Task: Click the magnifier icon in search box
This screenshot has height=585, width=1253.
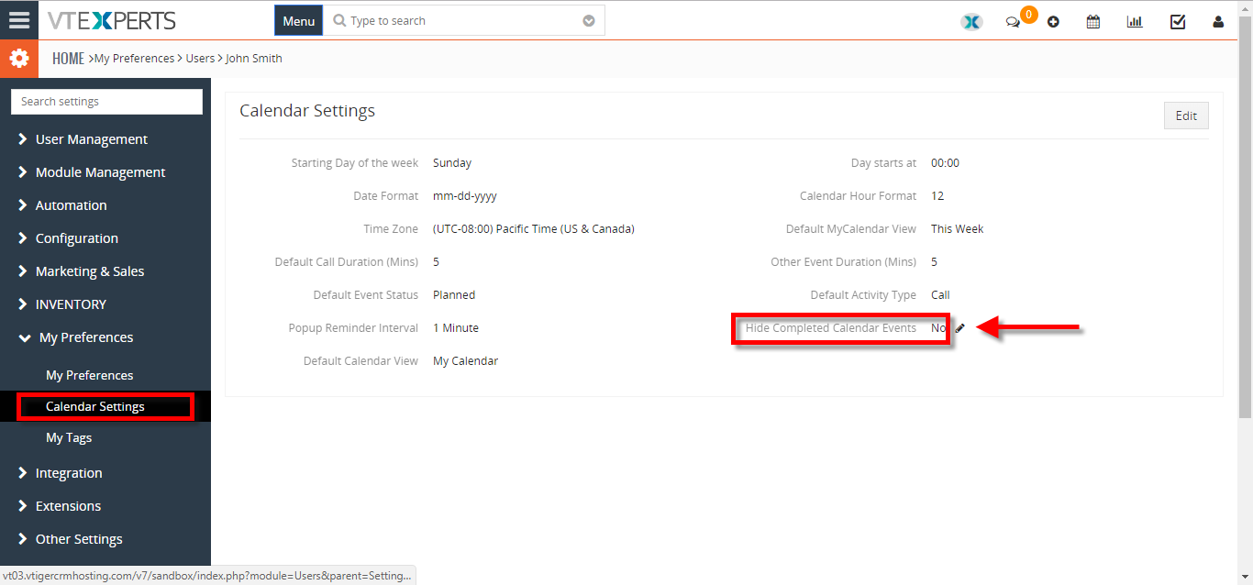Action: pyautogui.click(x=339, y=21)
